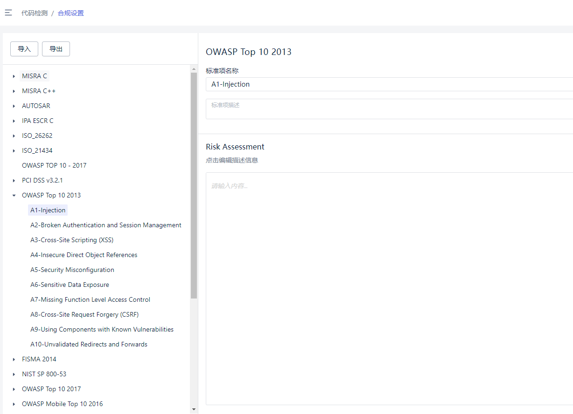Expand the AUTOSAR tree node
Viewport: 573px width, 414px height.
(14, 106)
